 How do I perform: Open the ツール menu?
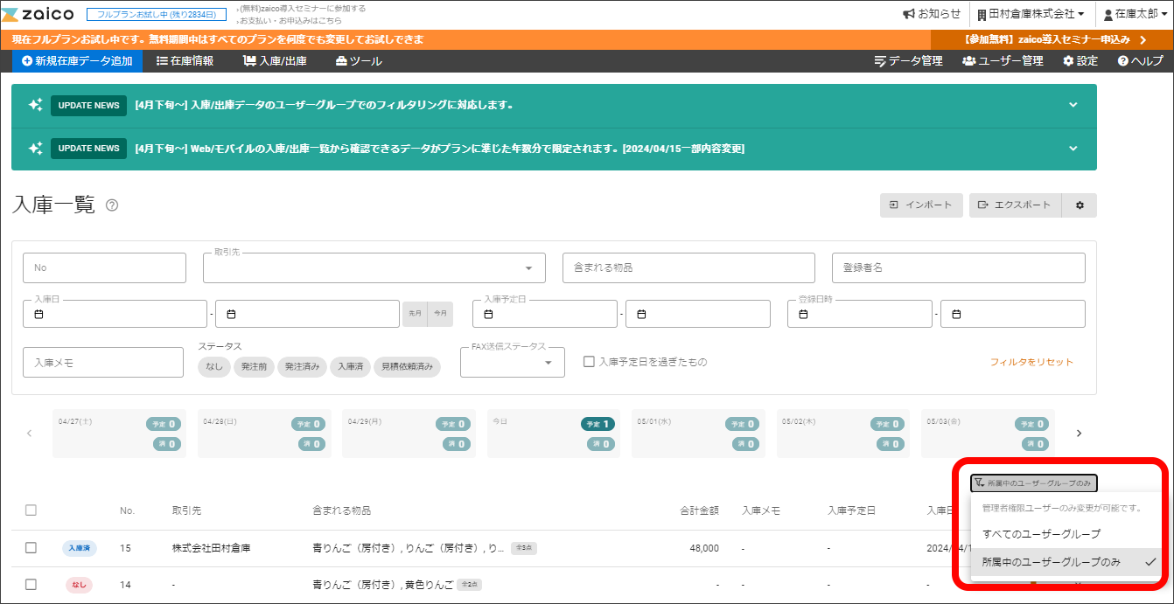click(359, 61)
